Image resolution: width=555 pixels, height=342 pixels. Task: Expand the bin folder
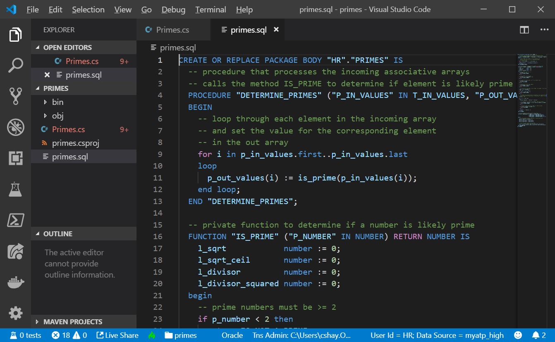click(x=57, y=102)
